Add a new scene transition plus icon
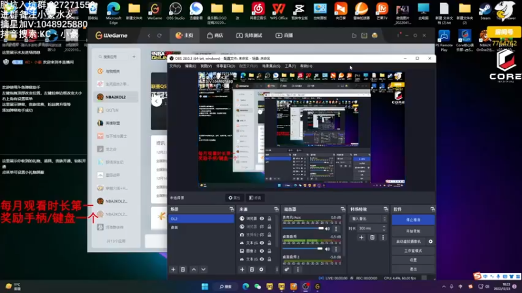522x293 pixels. click(361, 238)
